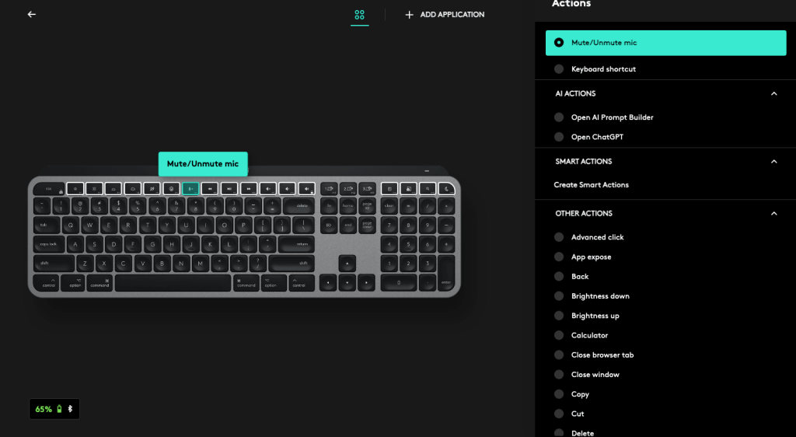Open Create Smart Actions link

[591, 185]
